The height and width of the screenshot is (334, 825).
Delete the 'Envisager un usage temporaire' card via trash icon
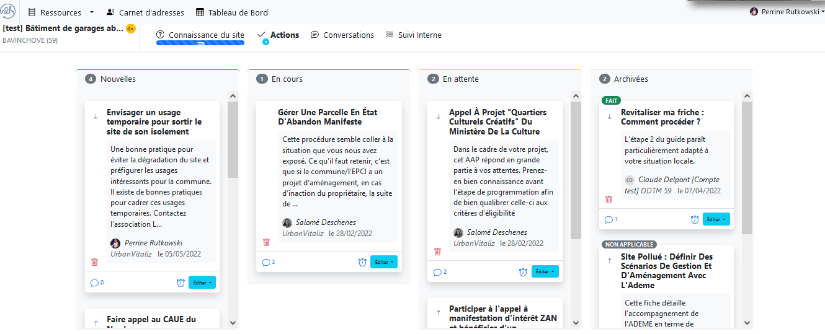click(x=95, y=262)
